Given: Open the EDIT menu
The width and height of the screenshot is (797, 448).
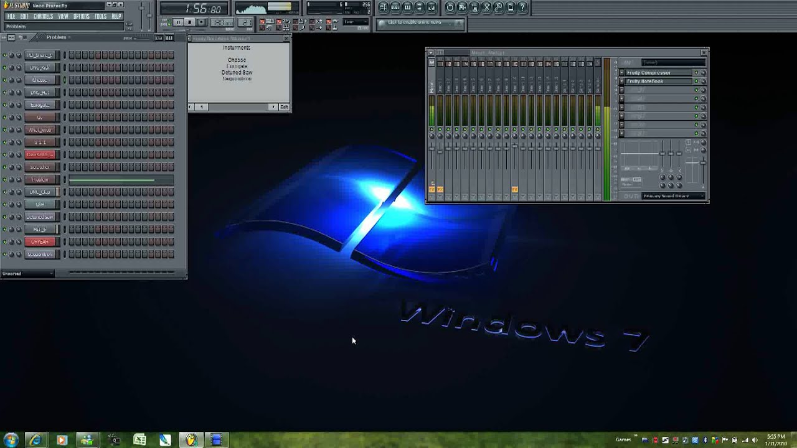Looking at the screenshot, I should pyautogui.click(x=24, y=16).
